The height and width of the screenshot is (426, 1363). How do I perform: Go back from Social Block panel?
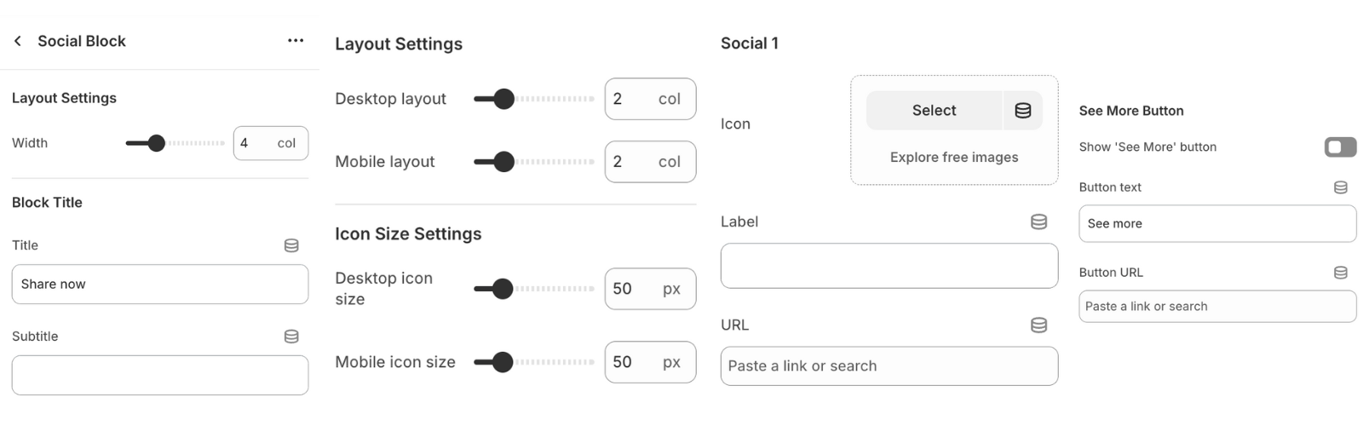tap(18, 41)
